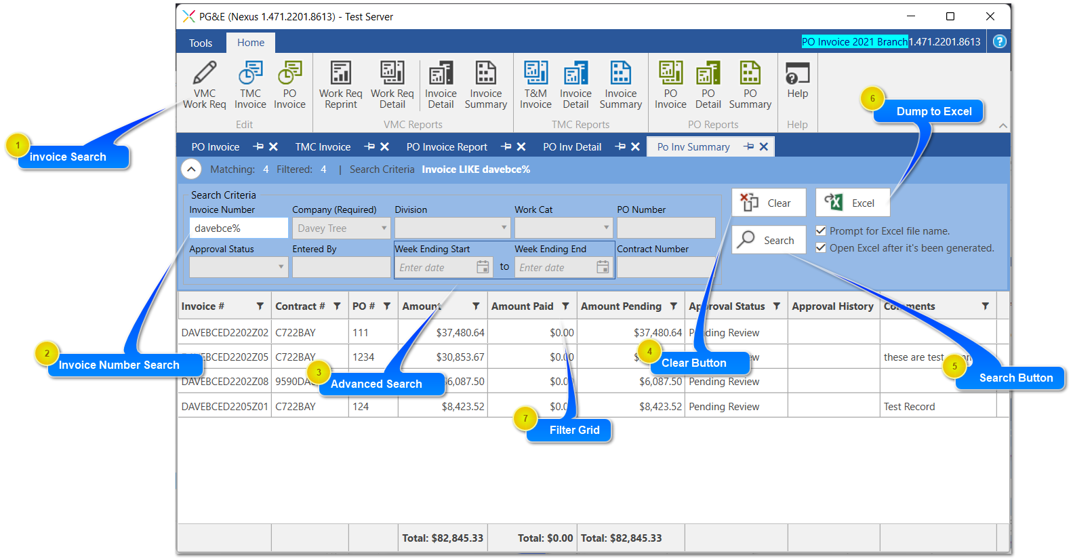Open T&M Invoice report
Image resolution: width=1073 pixels, height=560 pixels.
535,85
